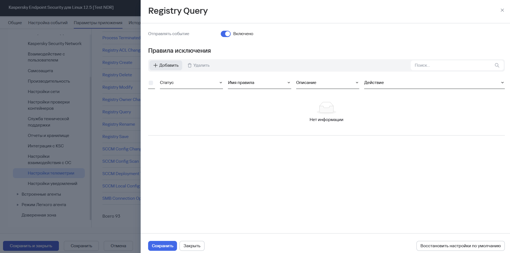This screenshot has height=253, width=510.
Task: Switch to the Настройка событий tab
Action: [x=48, y=23]
